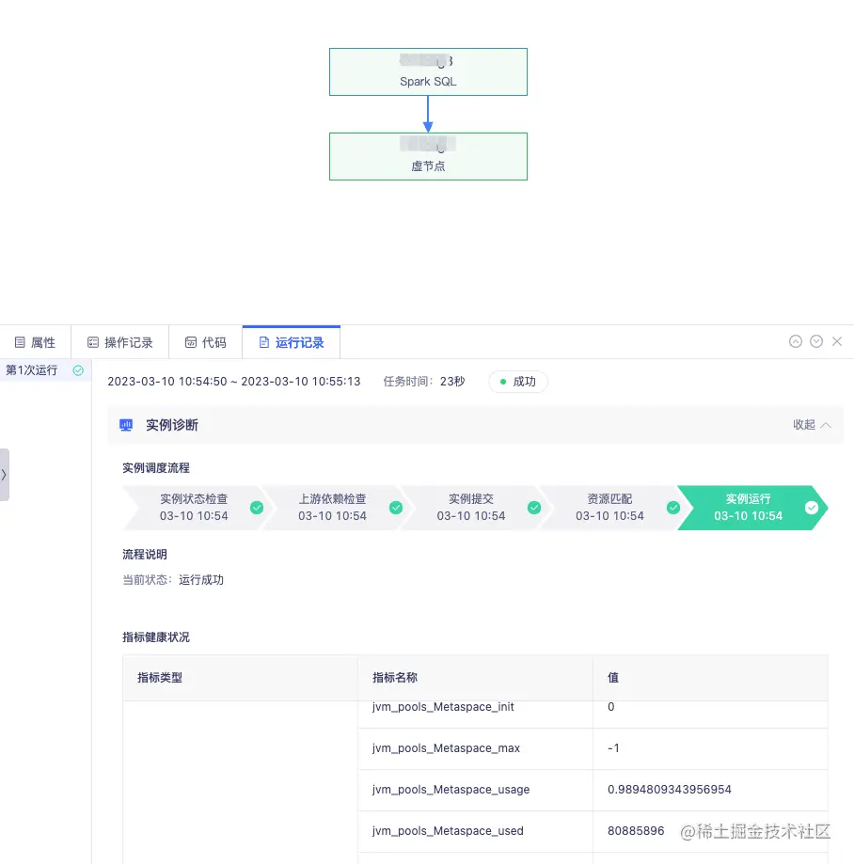Select the 资源匹配 step
The image size is (854, 864).
tap(609, 508)
